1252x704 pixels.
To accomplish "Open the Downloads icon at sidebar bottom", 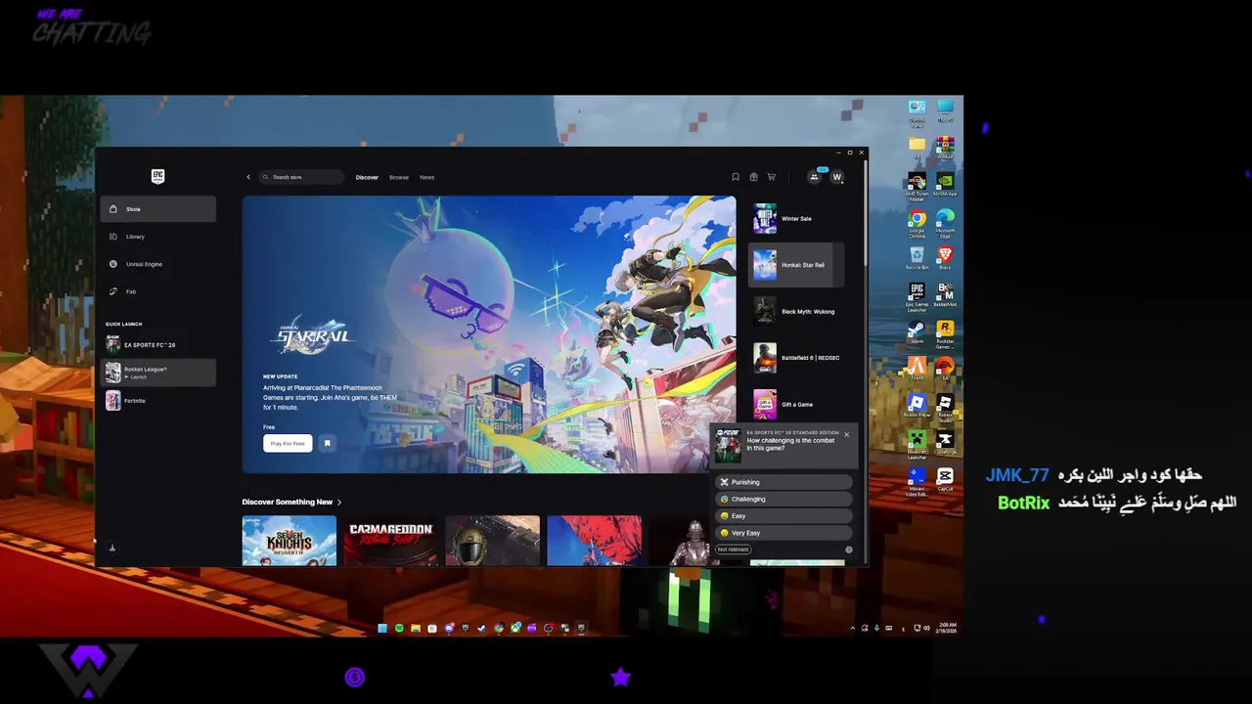I will click(112, 548).
